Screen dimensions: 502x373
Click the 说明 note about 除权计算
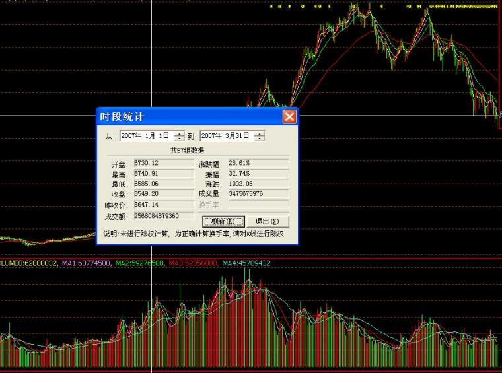click(194, 234)
